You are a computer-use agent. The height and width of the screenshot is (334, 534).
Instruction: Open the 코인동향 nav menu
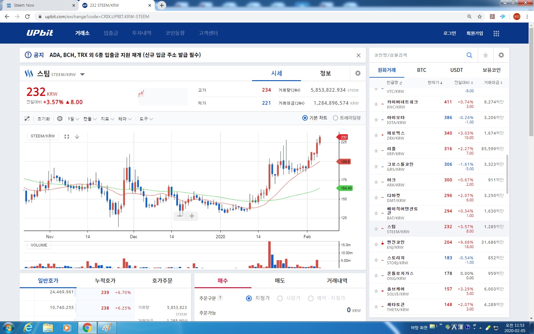click(175, 33)
